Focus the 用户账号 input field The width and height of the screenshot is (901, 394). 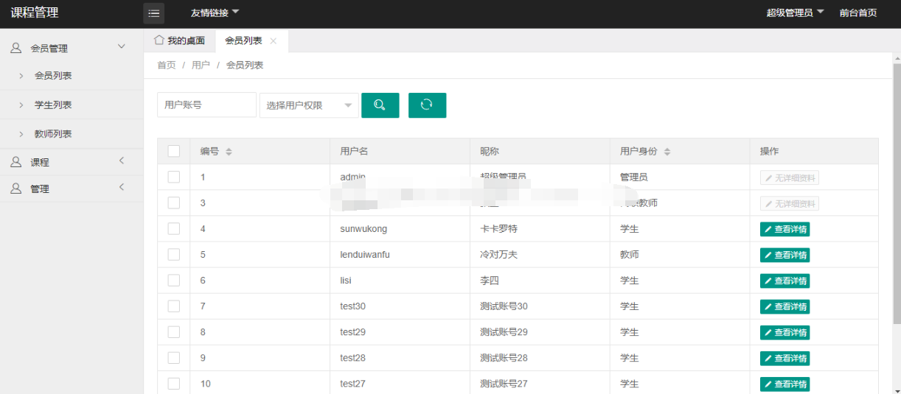[206, 105]
